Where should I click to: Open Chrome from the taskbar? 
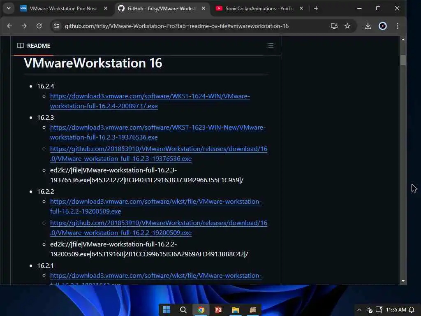[201, 310]
